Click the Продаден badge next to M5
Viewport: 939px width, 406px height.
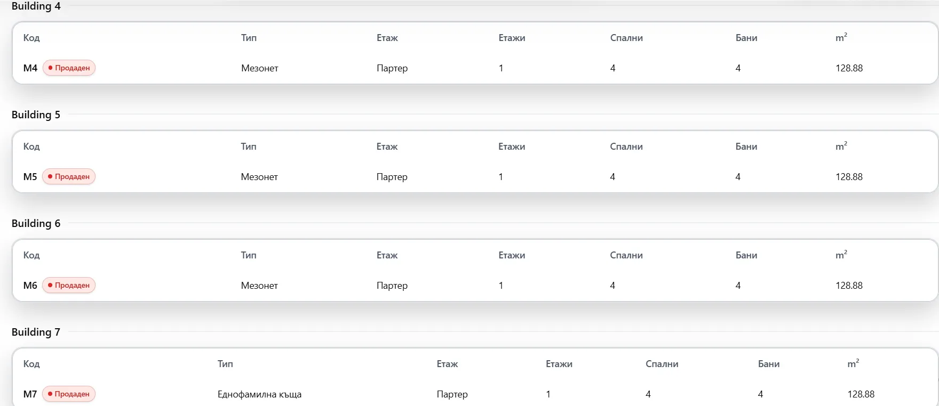point(69,176)
